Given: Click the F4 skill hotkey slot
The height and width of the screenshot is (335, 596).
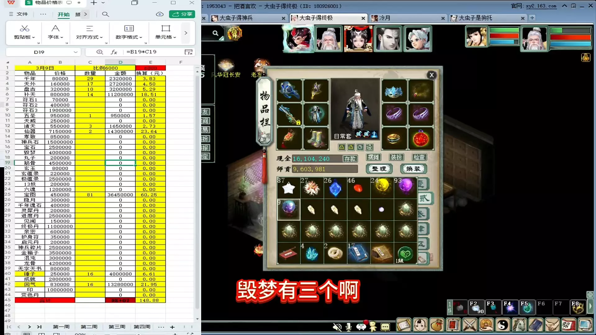Looking at the screenshot, I should pyautogui.click(x=510, y=307).
